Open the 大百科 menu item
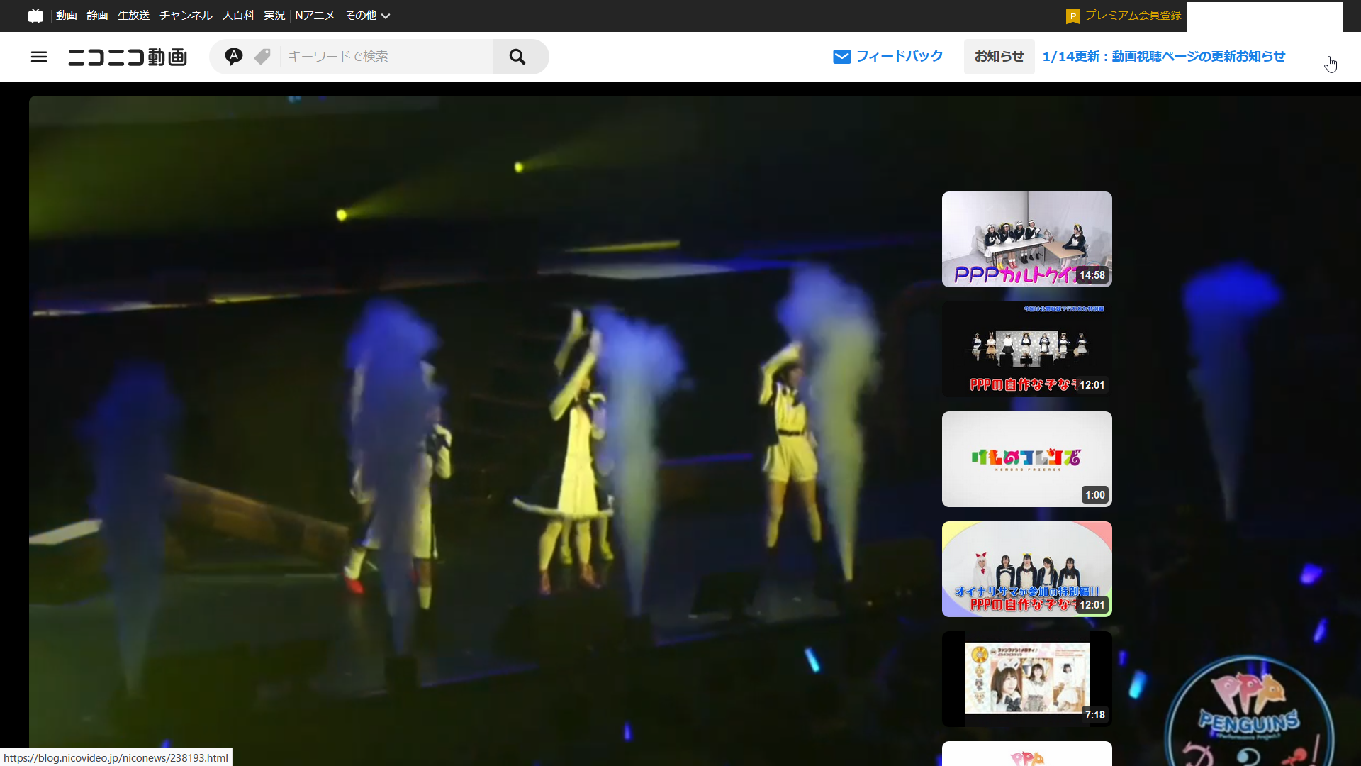Screen dimensions: 1361x766 pyautogui.click(x=237, y=16)
